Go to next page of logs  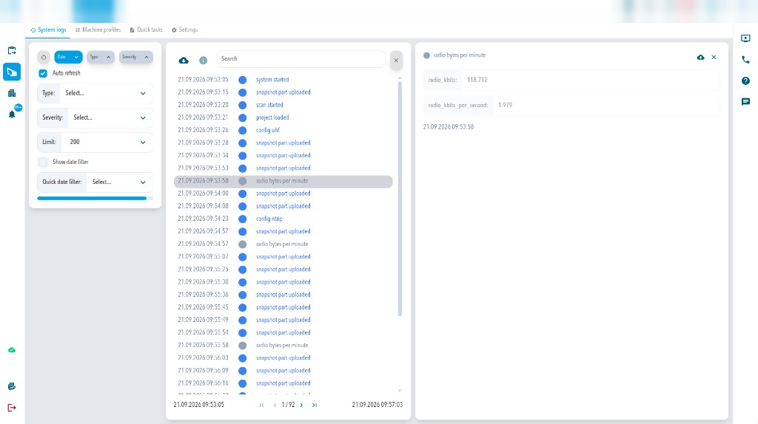302,406
